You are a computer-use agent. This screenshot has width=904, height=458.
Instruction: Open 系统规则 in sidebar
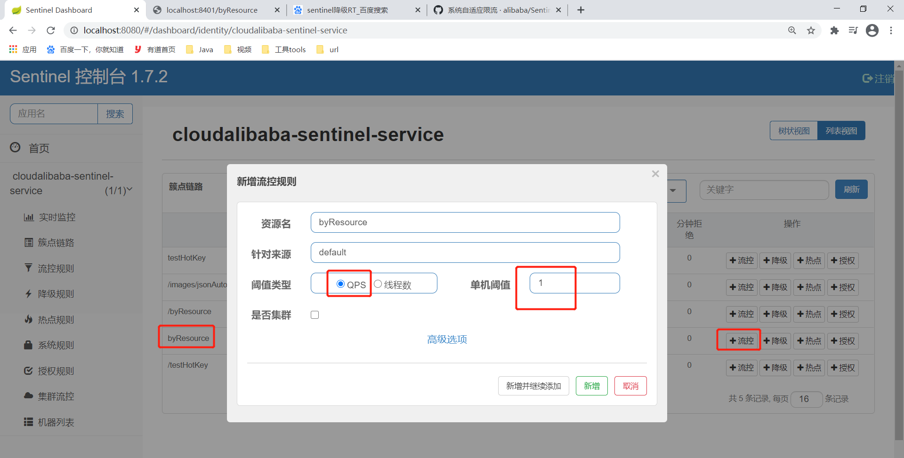coord(49,345)
